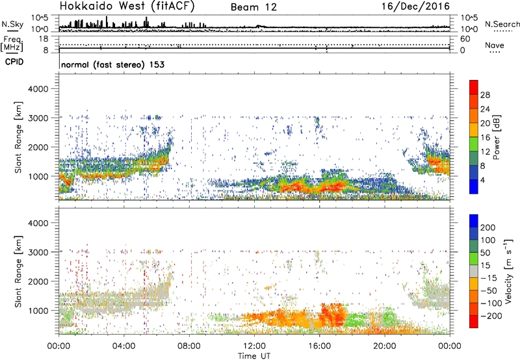Screen dimensions: 520x360
Task: Click the blue bottom of power colorbar
Action: (474, 186)
